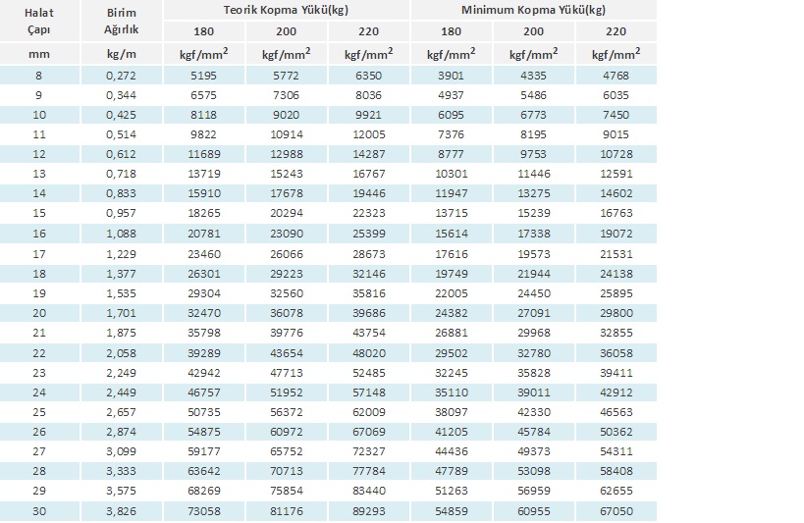This screenshot has width=804, height=523.
Task: Select the Birim Ağırlık header cell
Action: pyautogui.click(x=122, y=21)
